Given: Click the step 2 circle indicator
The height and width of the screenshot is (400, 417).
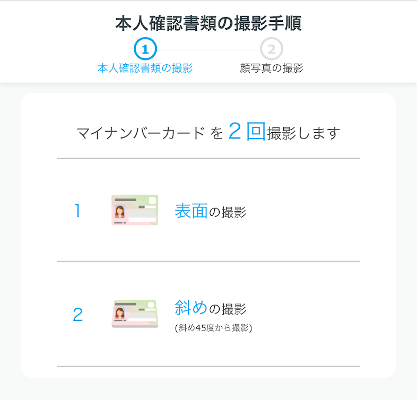Looking at the screenshot, I should [x=271, y=49].
